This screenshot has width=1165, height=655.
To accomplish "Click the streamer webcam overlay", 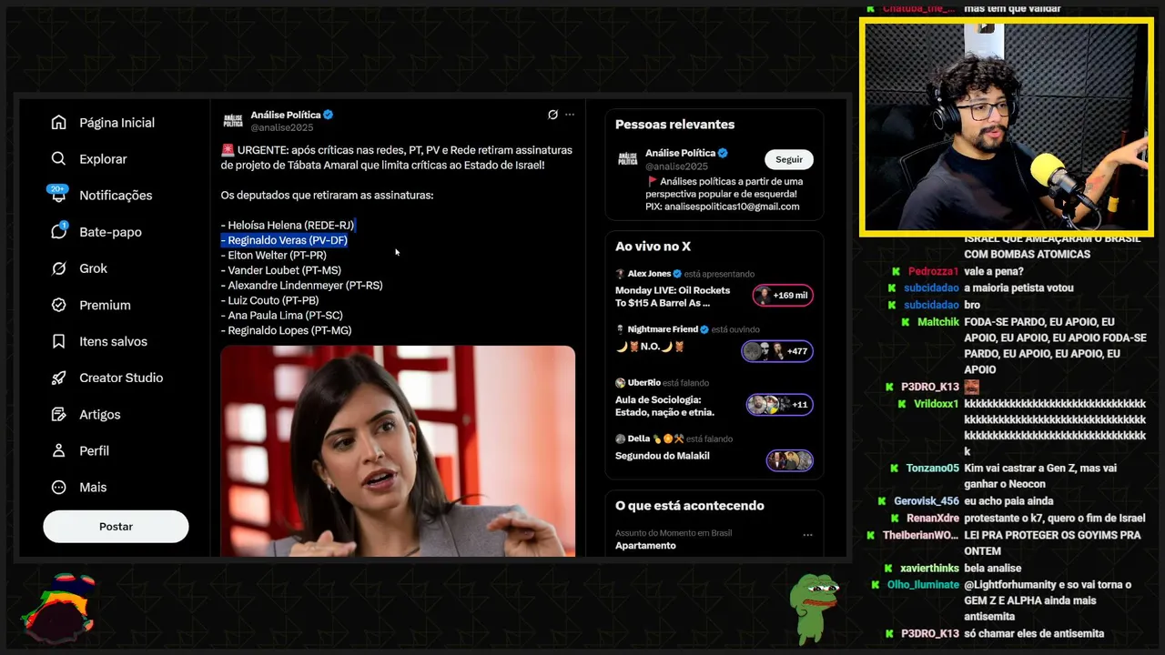I will point(1007,128).
